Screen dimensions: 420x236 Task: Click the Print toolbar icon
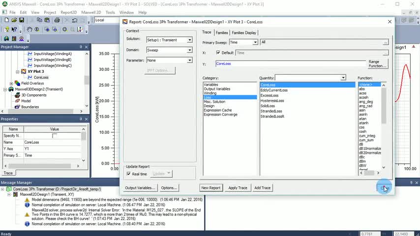57,20
